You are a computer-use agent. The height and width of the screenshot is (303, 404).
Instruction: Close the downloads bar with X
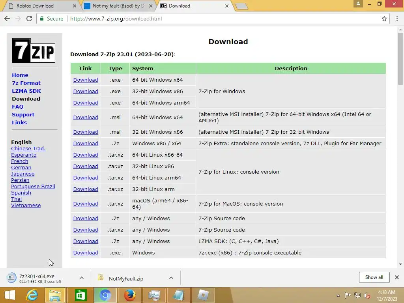tap(397, 277)
